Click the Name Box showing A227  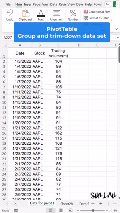click(8, 38)
